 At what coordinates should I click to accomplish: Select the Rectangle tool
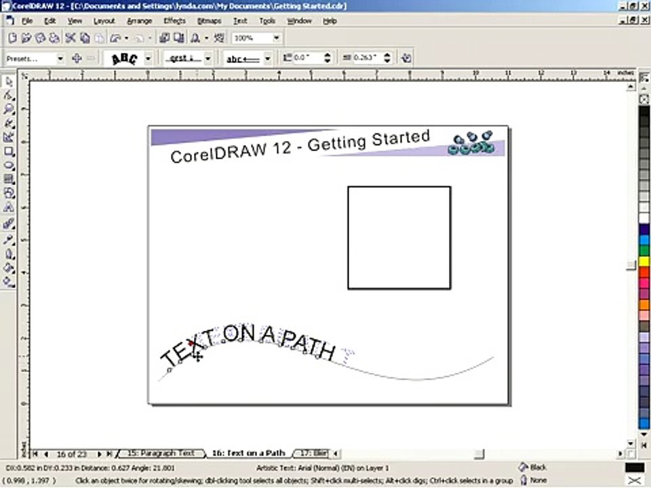[9, 151]
